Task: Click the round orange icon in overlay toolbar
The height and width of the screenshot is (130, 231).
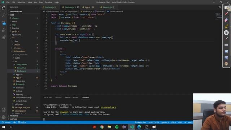Action: [226, 64]
